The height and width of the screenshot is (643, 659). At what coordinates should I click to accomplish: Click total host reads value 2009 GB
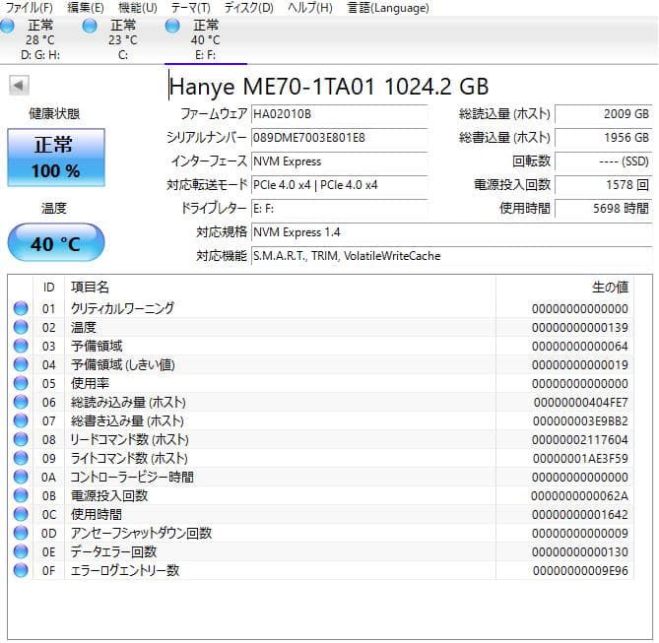(604, 114)
